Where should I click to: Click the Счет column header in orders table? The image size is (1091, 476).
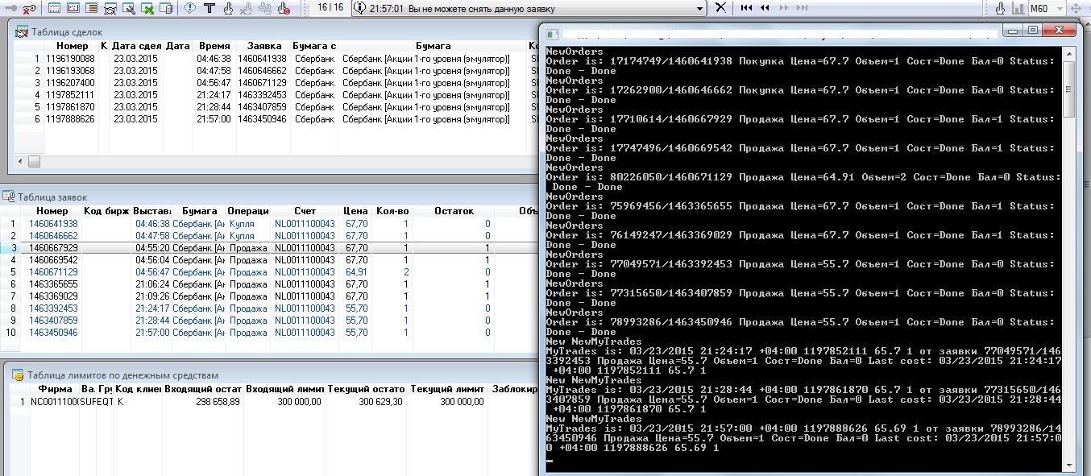click(305, 211)
